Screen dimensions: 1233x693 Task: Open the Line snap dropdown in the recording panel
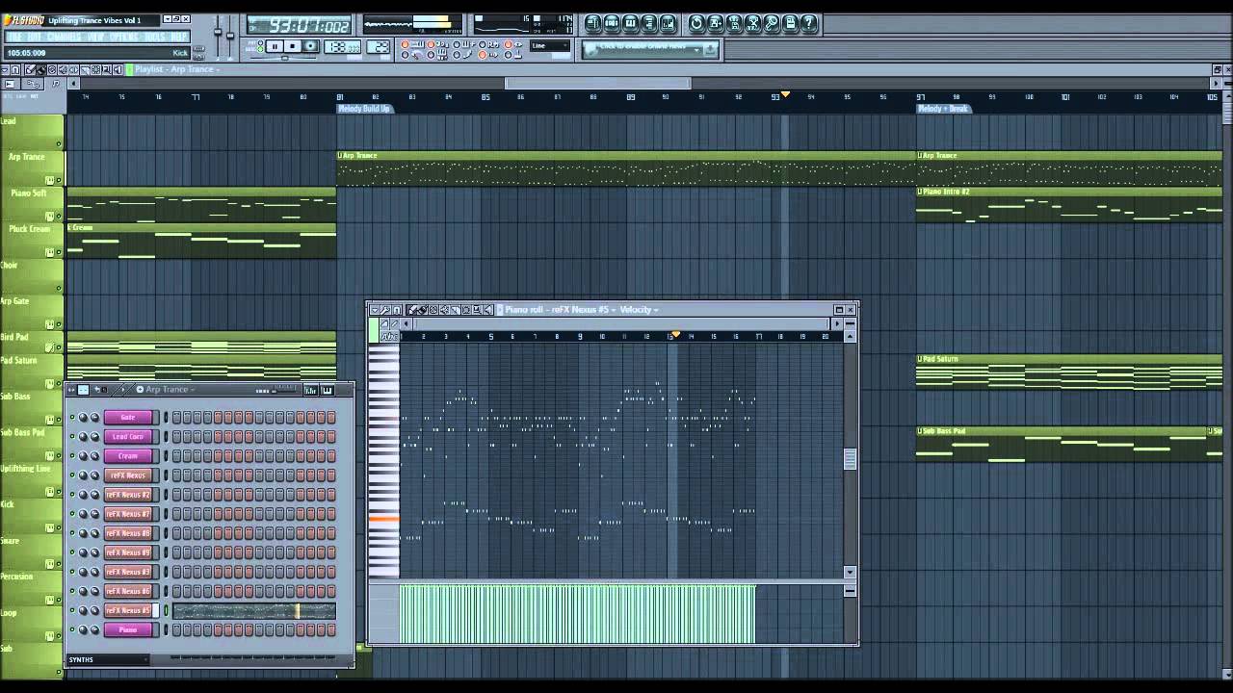pos(550,45)
